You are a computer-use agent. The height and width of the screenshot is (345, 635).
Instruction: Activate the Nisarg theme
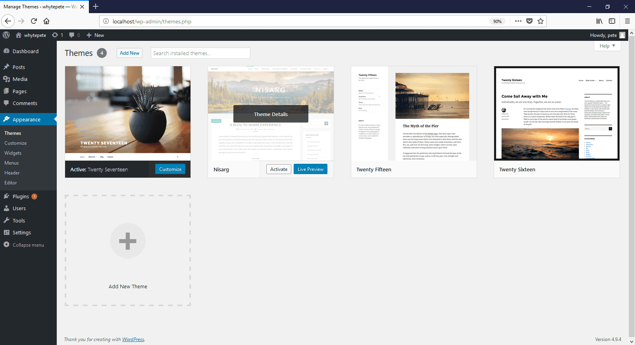pyautogui.click(x=279, y=169)
